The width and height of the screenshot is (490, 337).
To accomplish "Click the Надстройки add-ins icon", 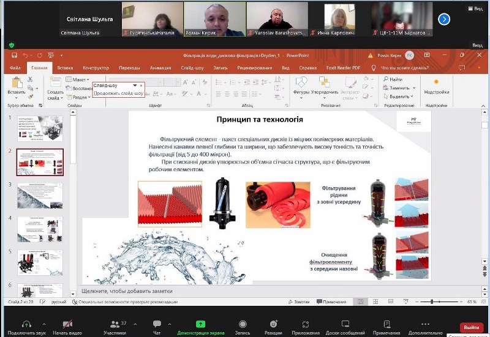I will tap(436, 82).
